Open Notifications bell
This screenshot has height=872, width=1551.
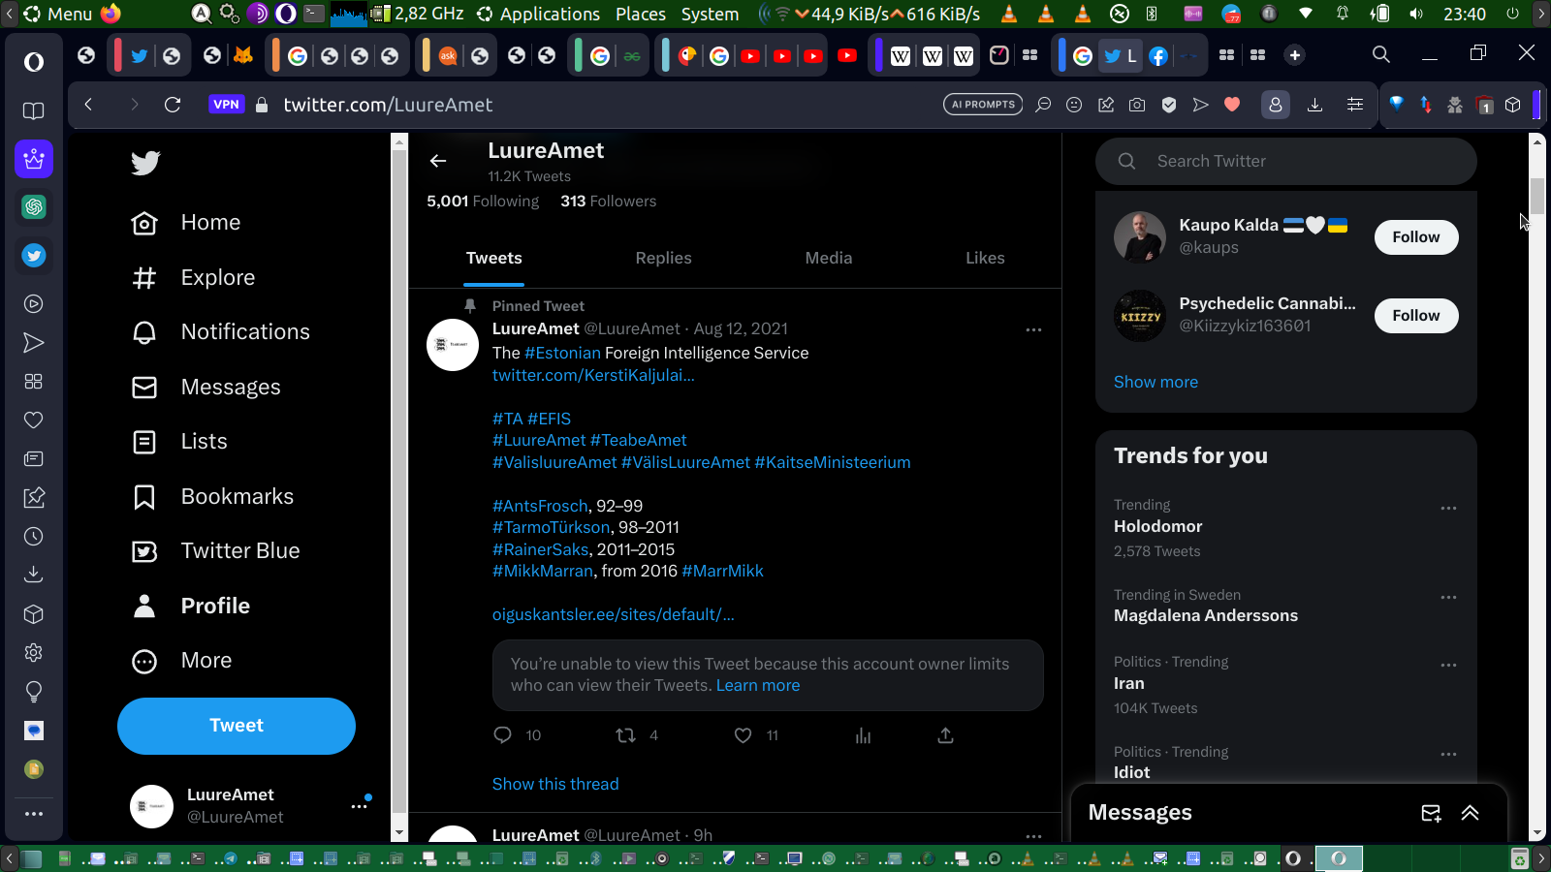144,332
